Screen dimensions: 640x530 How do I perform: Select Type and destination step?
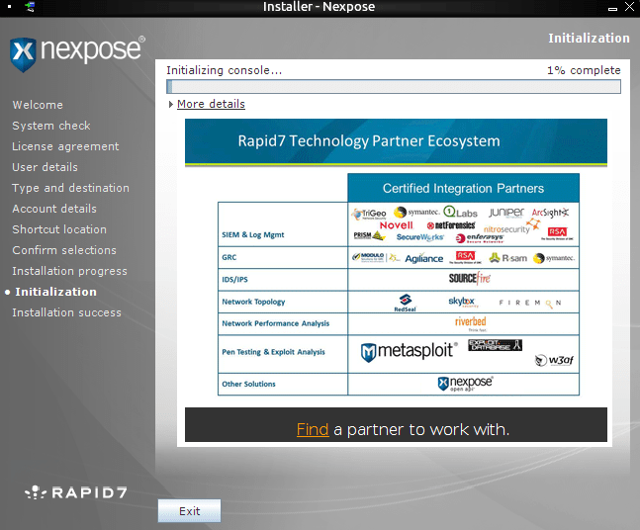70,188
